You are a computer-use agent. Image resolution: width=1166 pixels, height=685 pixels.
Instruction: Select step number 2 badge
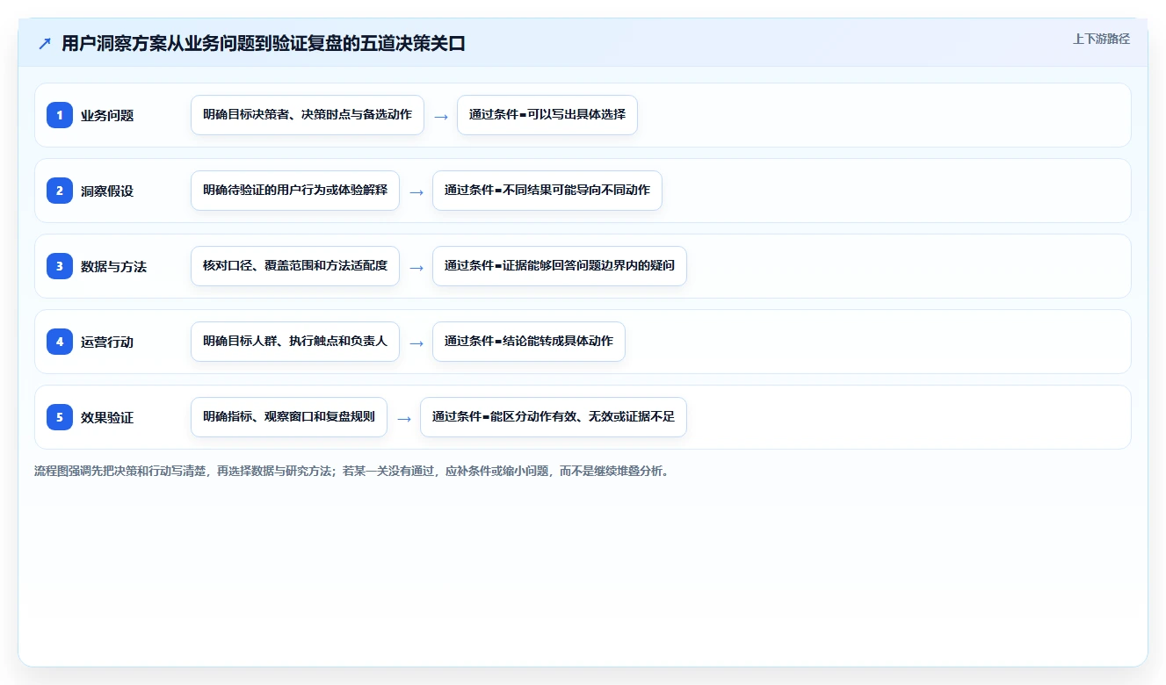point(60,190)
